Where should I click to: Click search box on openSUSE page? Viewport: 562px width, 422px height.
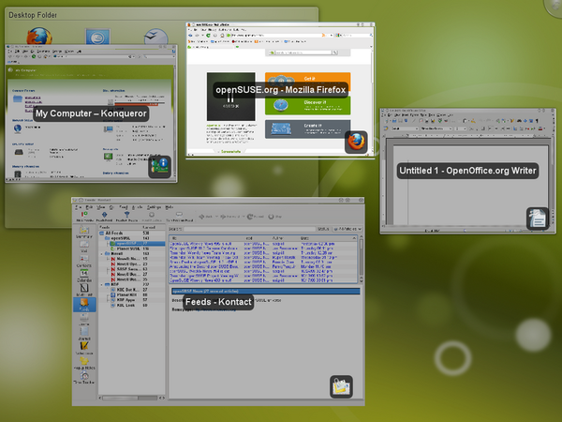[x=303, y=53]
